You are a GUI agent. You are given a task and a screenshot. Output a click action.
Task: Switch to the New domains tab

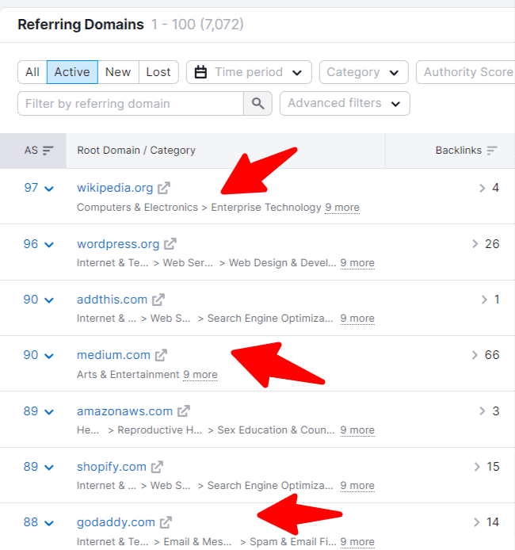tap(118, 72)
